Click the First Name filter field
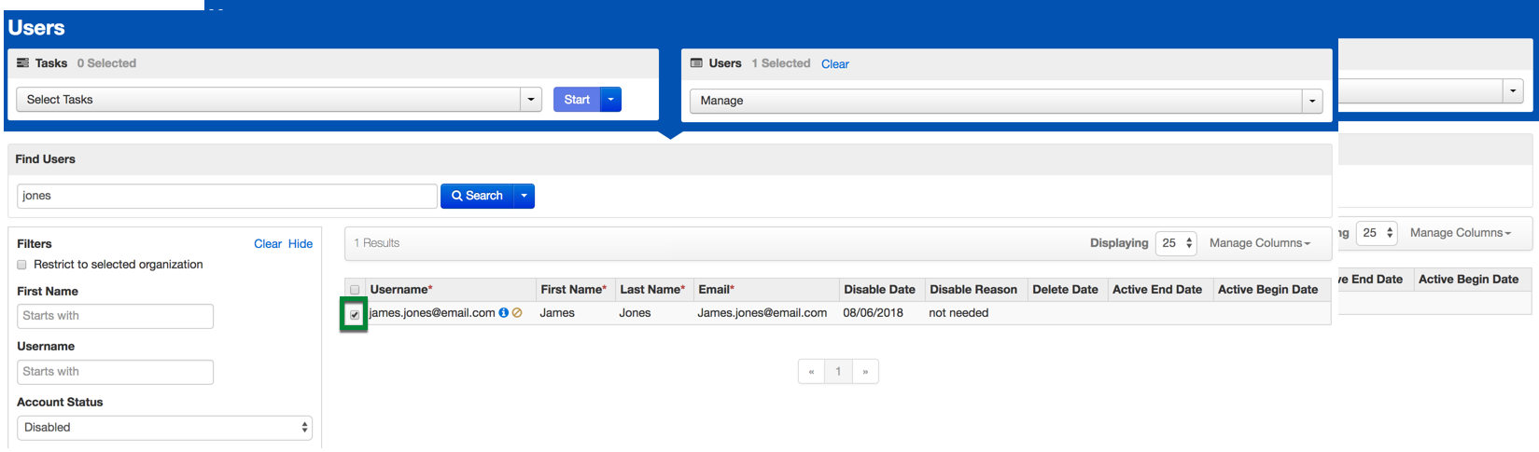The width and height of the screenshot is (1539, 452). click(115, 316)
